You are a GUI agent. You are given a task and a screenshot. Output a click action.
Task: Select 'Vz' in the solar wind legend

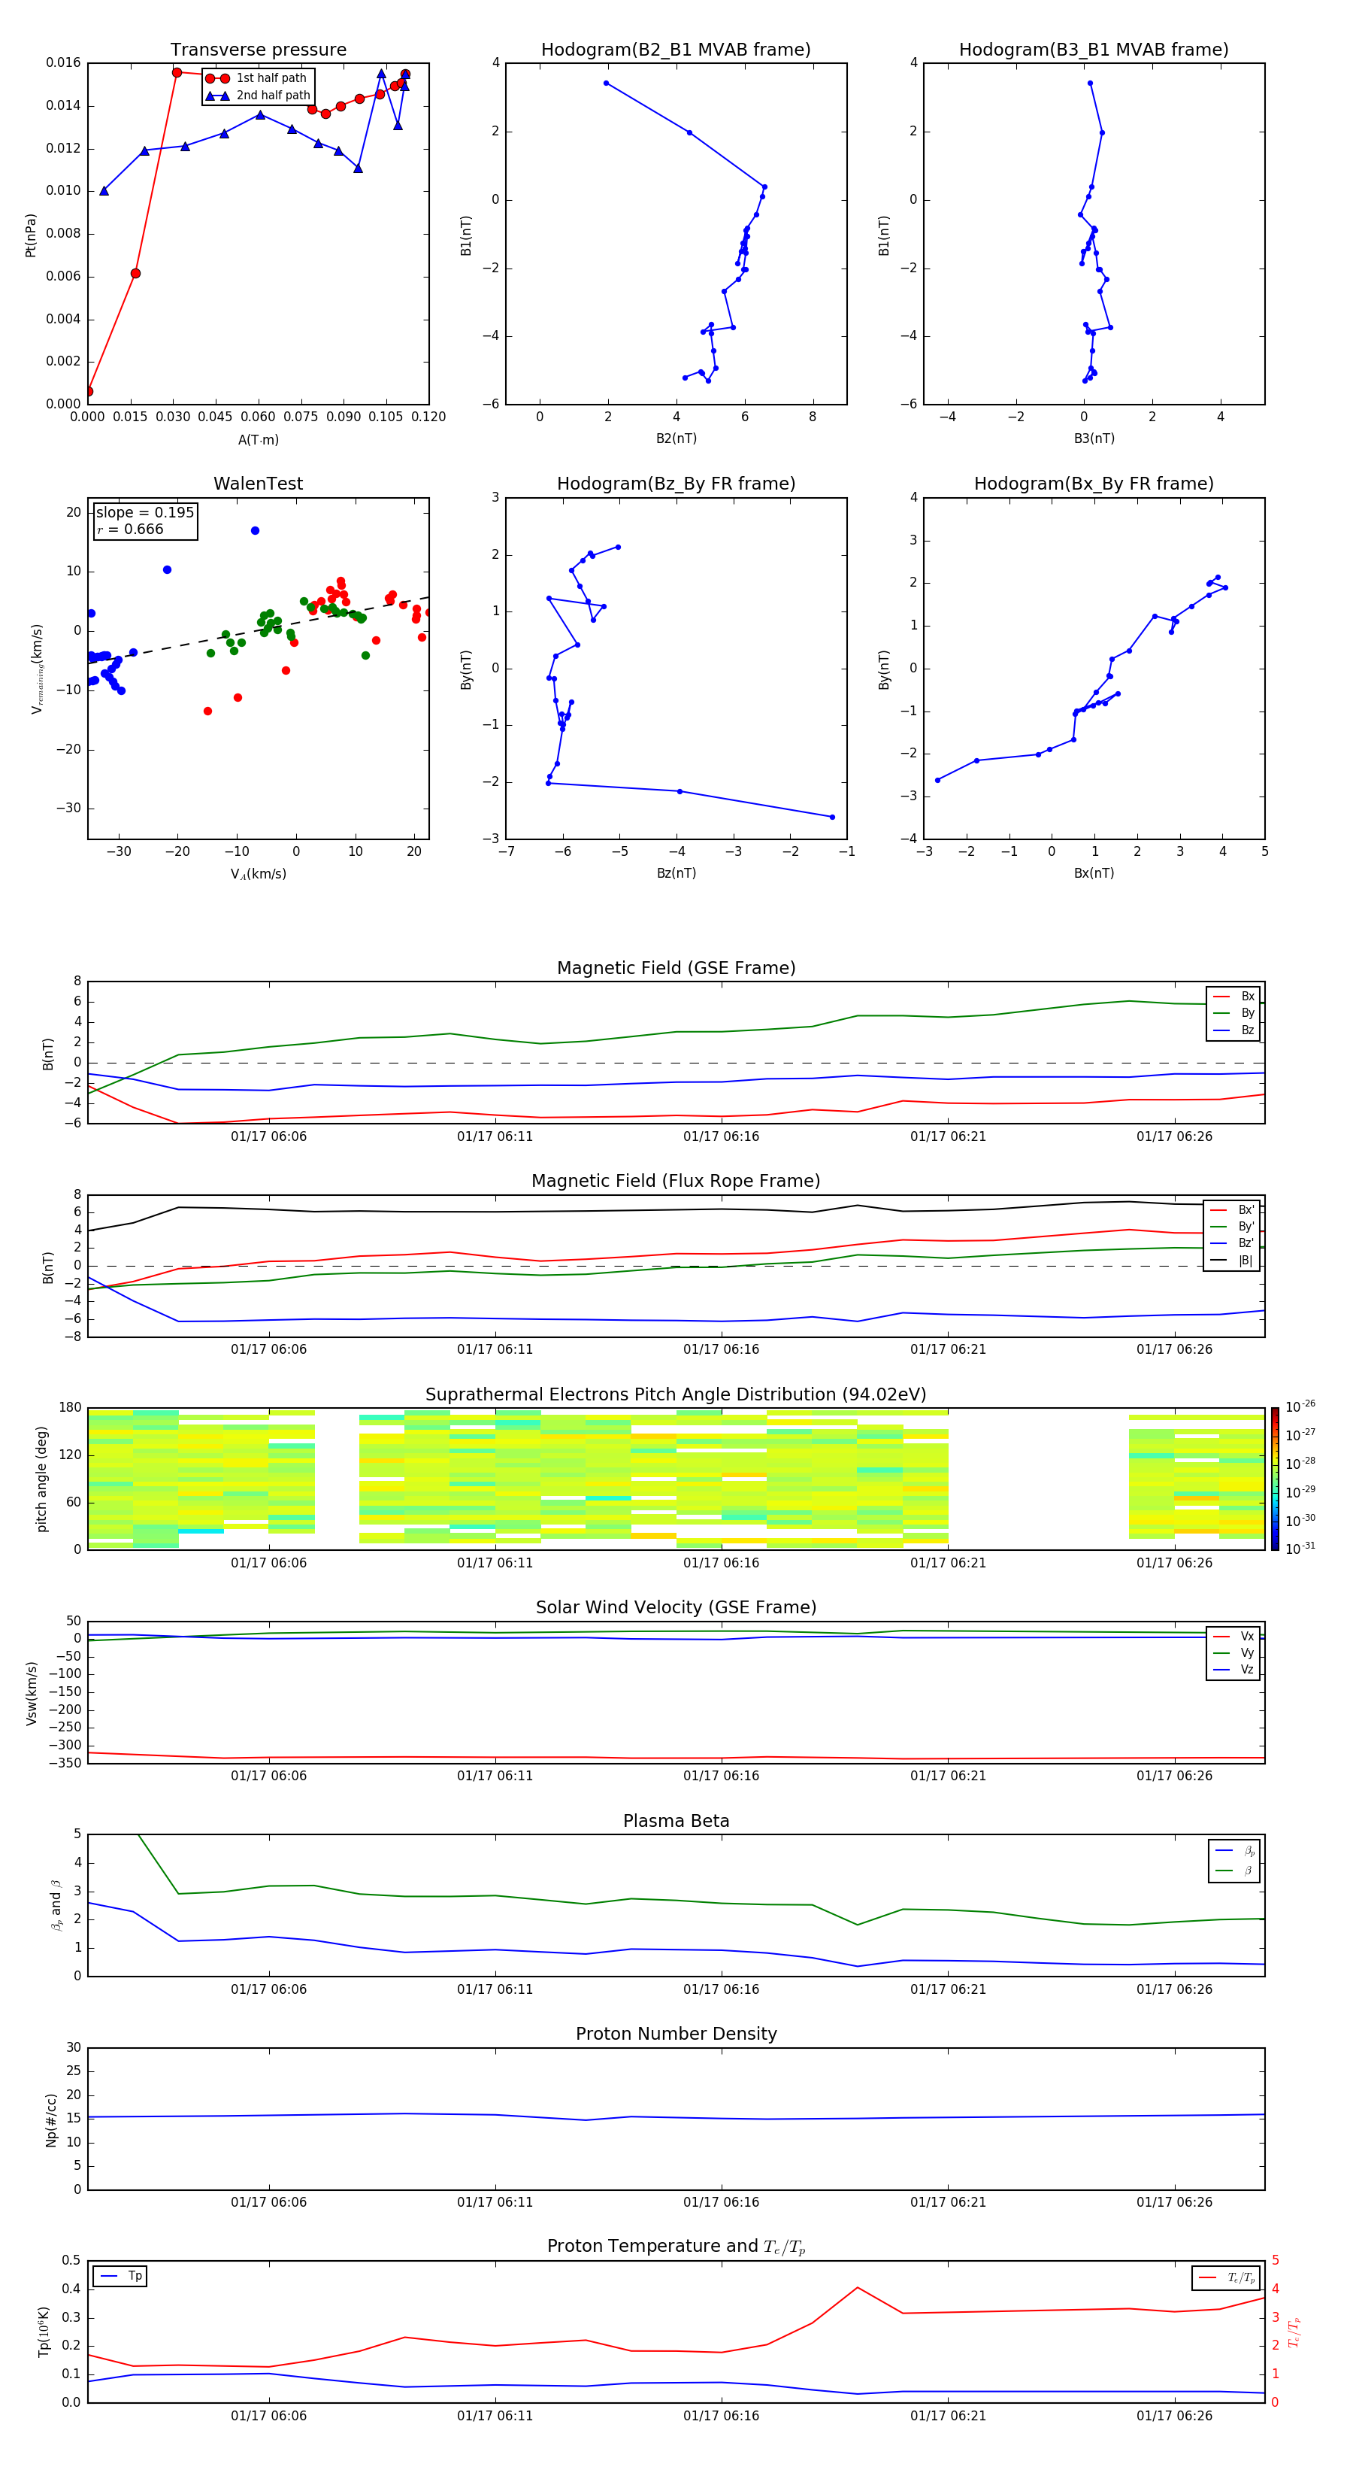coord(1233,1670)
